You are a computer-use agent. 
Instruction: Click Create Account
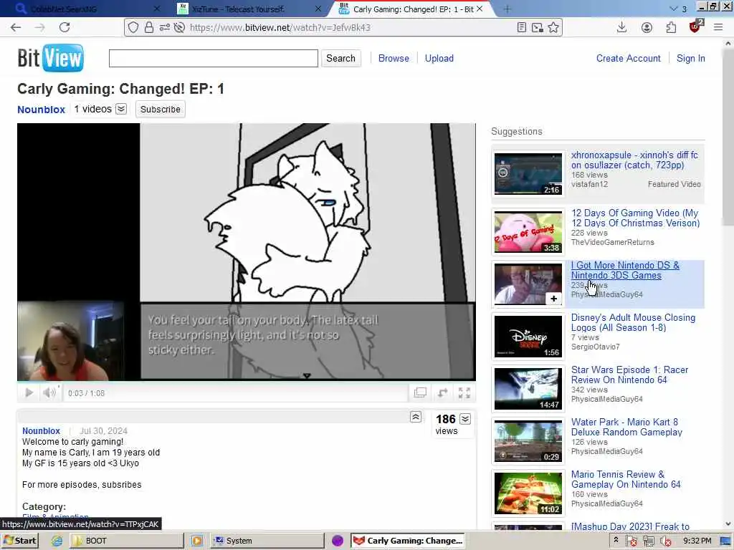point(628,59)
